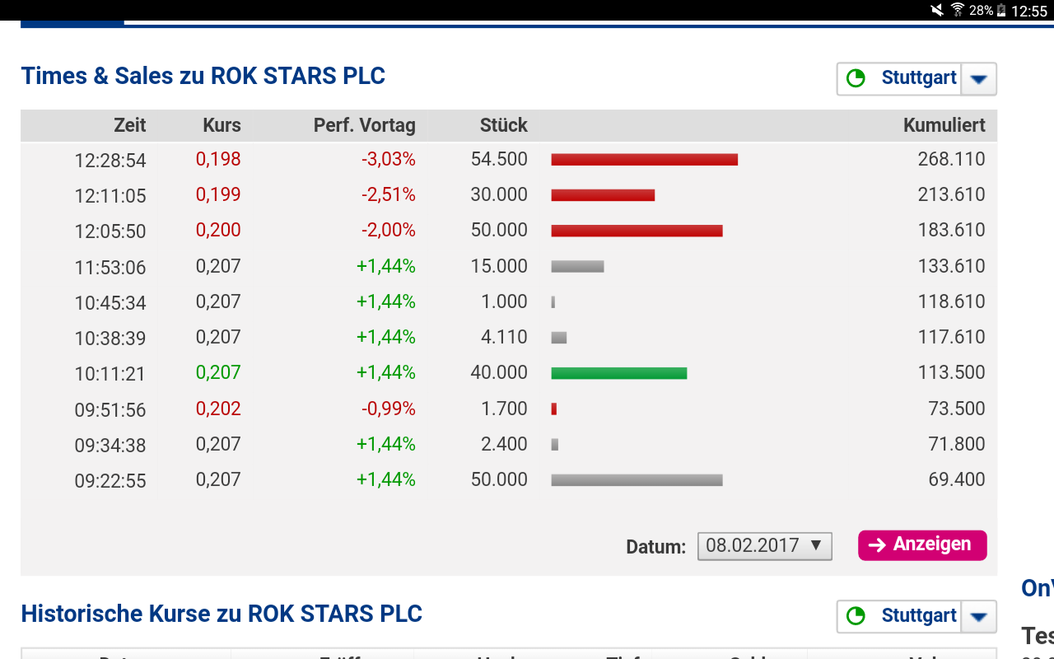The width and height of the screenshot is (1054, 659).
Task: Open the Stuttgart exchange dropdown for Times & Sales
Action: coord(978,79)
